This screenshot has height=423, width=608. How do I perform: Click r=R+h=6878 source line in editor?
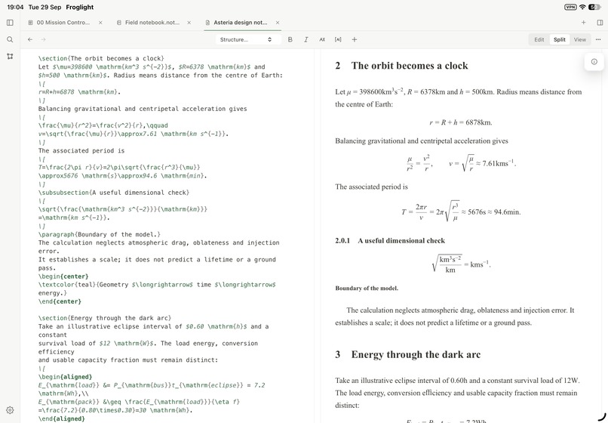point(79,92)
